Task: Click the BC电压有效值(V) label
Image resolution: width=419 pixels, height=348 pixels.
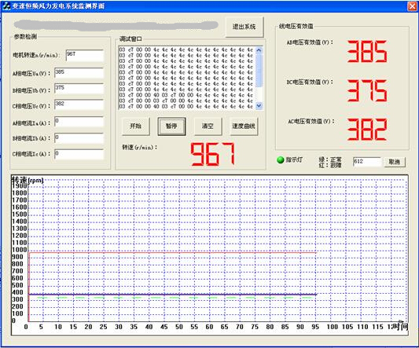Action: tap(310, 82)
